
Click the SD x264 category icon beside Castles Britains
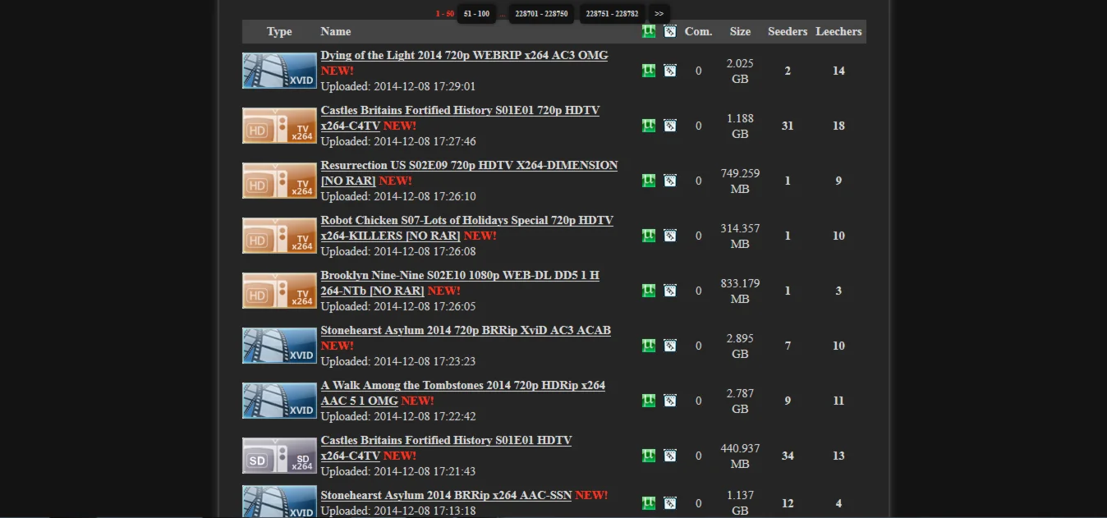pyautogui.click(x=279, y=456)
